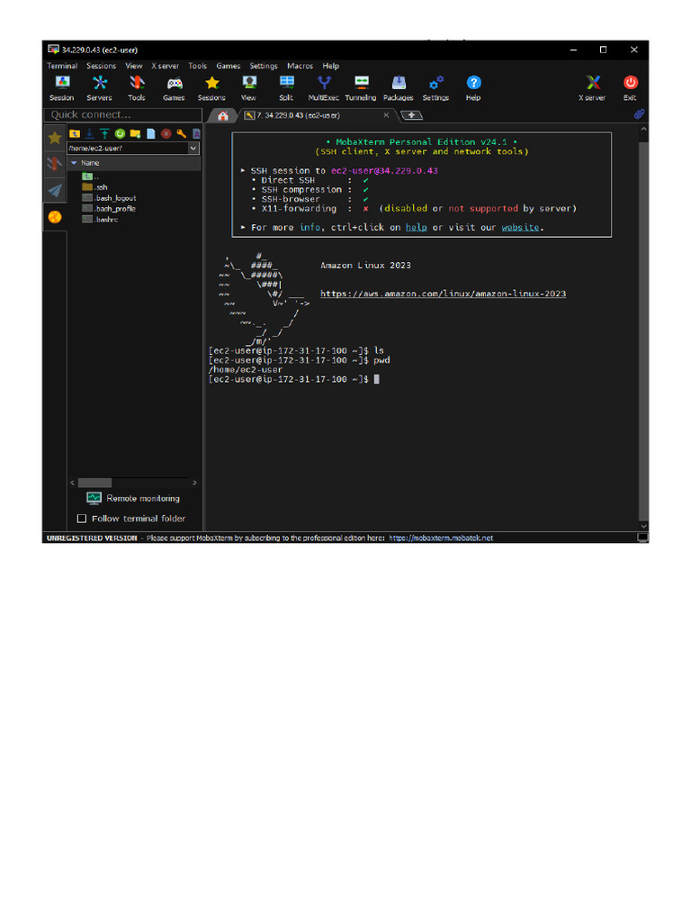Click the Session toolbar icon
Viewport: 691px width, 922px height.
coord(62,86)
